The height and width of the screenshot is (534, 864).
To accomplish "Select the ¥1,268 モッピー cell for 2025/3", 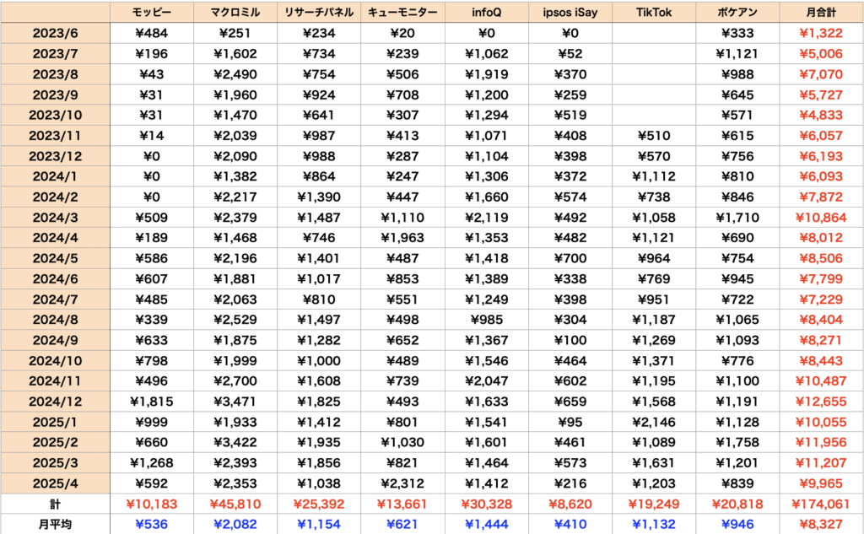I will [152, 463].
